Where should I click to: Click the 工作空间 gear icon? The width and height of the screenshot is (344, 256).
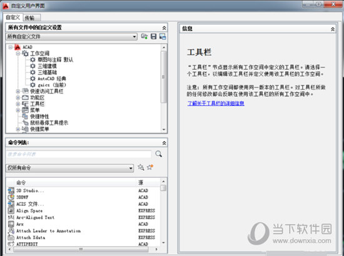click(25, 53)
